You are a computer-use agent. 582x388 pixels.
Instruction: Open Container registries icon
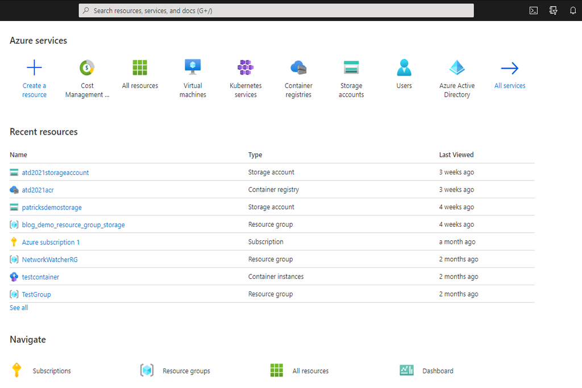coord(298,68)
